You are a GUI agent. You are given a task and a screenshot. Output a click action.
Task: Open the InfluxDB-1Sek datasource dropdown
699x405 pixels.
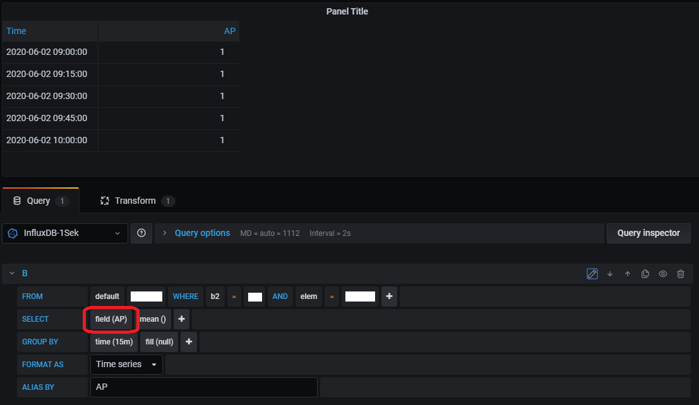(x=65, y=233)
